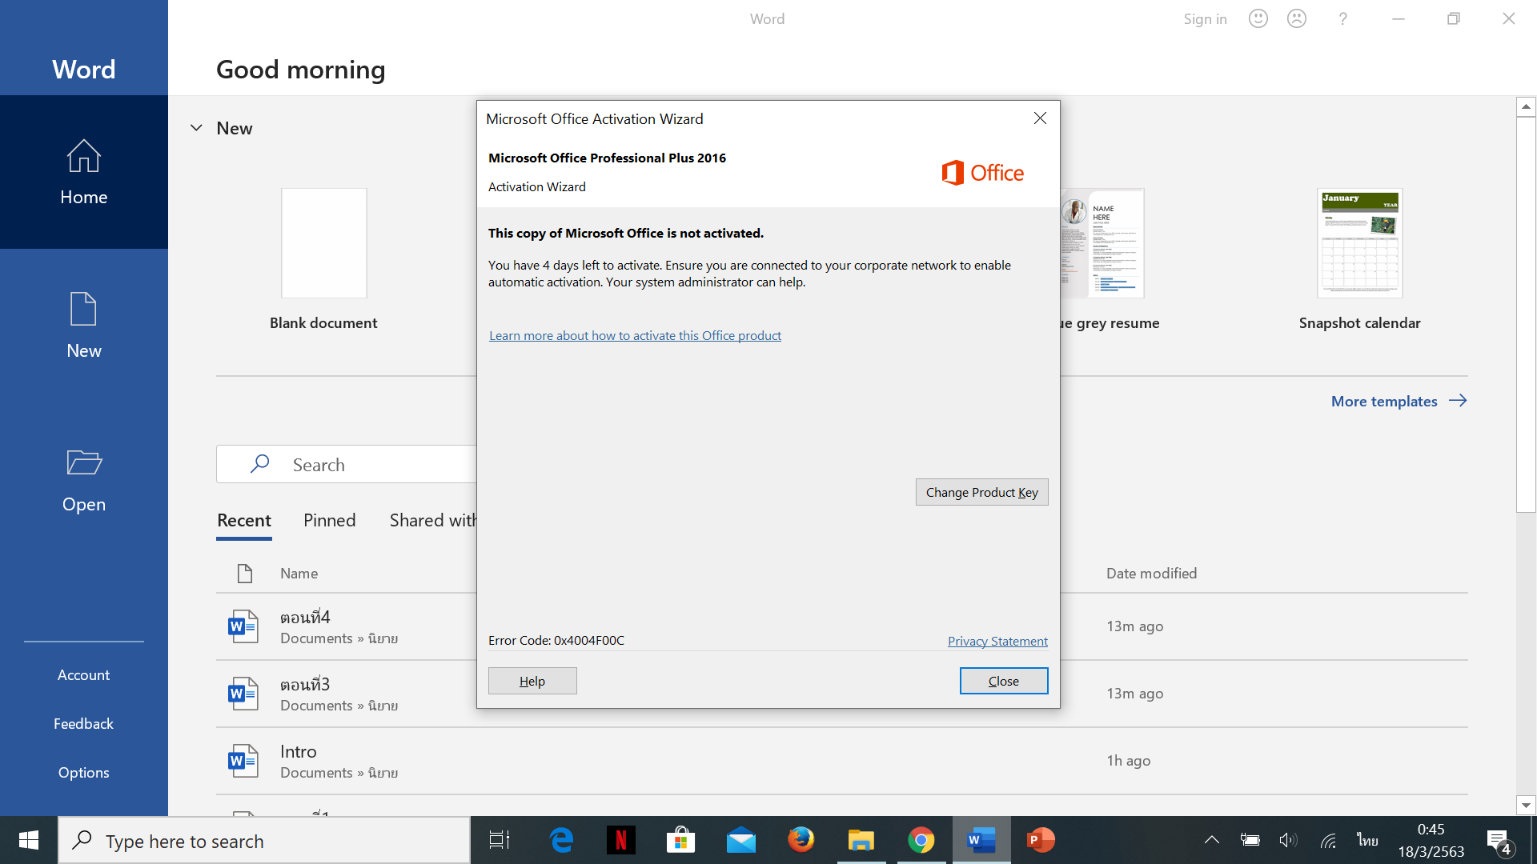Screen dimensions: 1537x864
Task: Click the Open folder icon in sidebar
Action: pos(83,462)
